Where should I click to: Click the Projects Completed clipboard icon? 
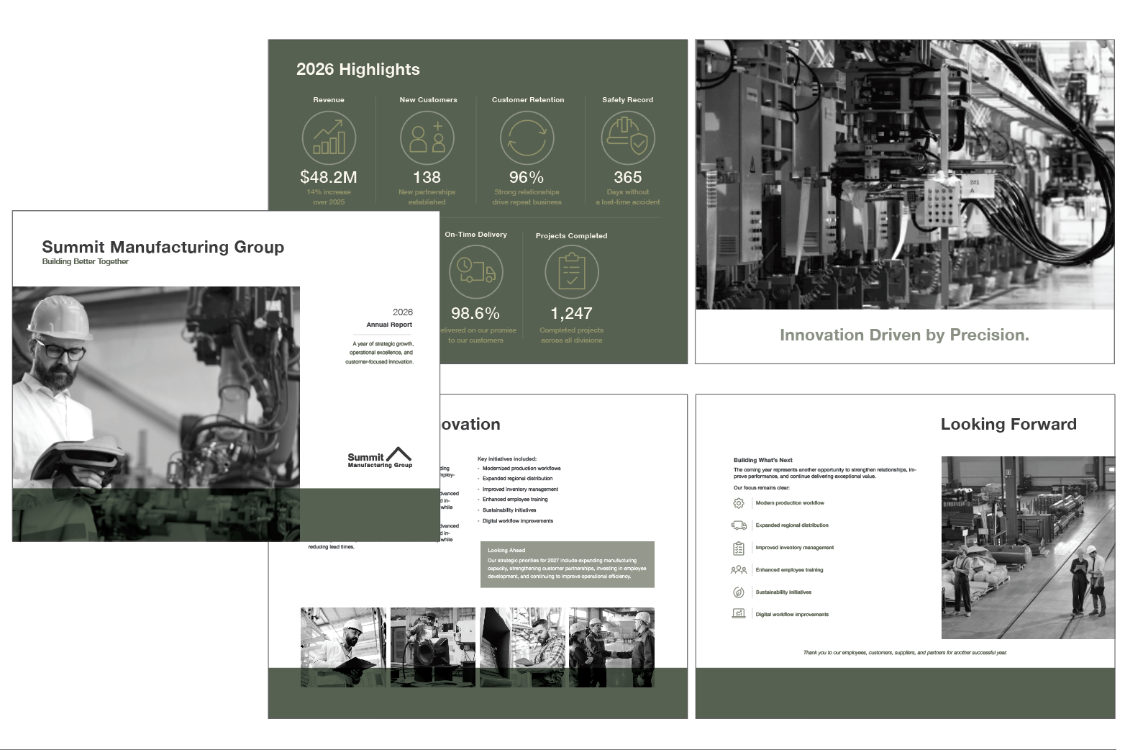tap(572, 272)
